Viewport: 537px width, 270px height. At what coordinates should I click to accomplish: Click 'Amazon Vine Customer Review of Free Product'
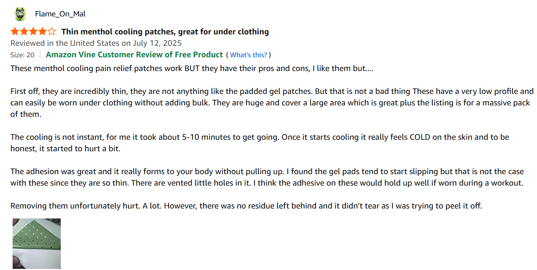(134, 55)
